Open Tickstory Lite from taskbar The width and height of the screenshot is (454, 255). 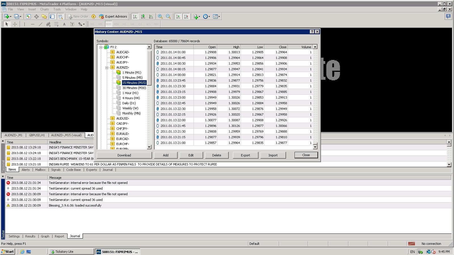tap(71, 252)
